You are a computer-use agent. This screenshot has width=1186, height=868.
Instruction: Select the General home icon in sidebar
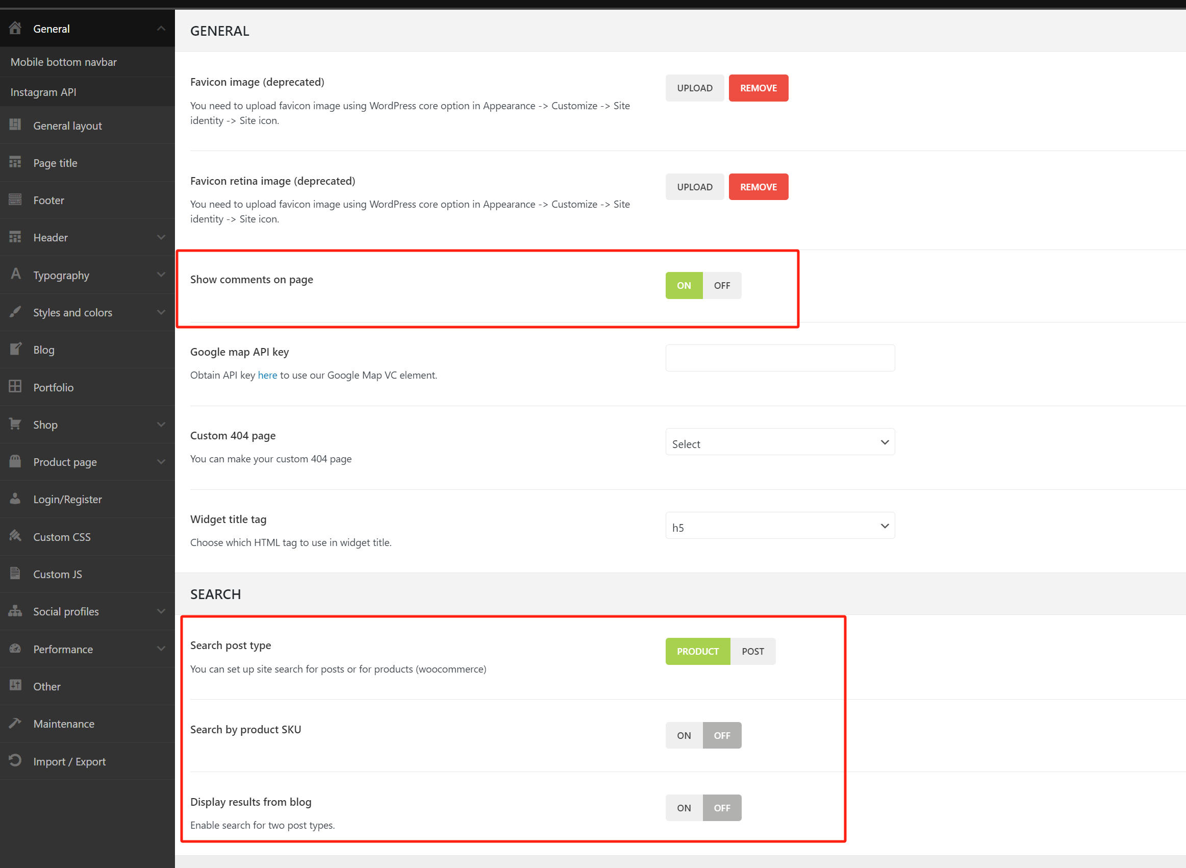pyautogui.click(x=15, y=29)
